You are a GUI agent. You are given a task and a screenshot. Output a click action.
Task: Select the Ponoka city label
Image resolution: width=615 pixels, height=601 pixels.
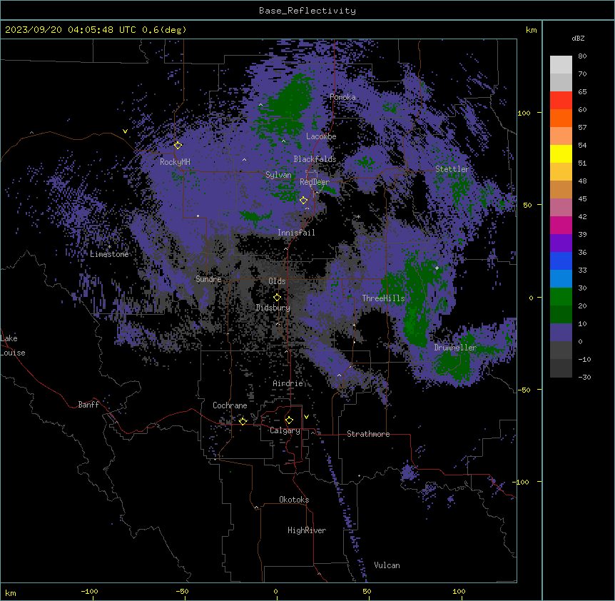tap(342, 97)
